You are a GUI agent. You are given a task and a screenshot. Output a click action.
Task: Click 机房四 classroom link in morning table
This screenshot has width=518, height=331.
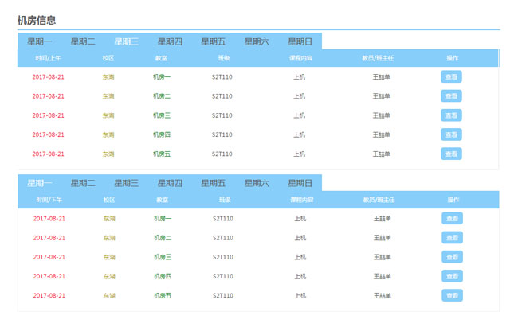162,135
